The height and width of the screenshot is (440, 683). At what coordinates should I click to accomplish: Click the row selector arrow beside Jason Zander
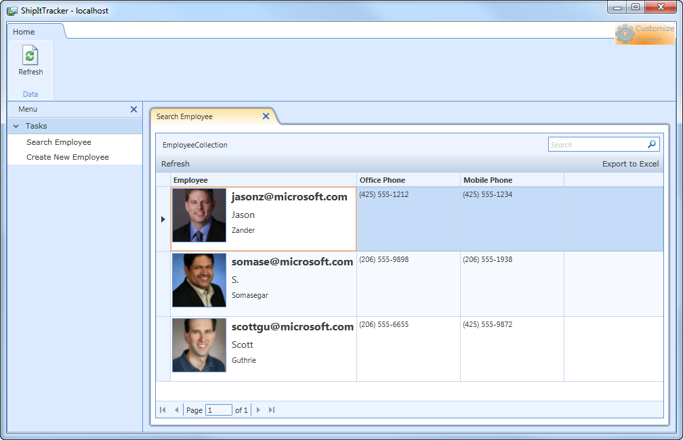click(163, 219)
